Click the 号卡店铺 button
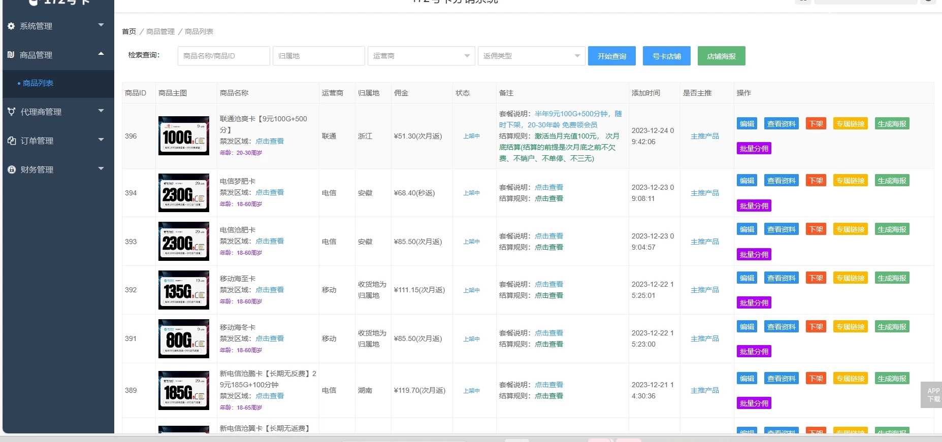This screenshot has height=442, width=942. point(667,56)
